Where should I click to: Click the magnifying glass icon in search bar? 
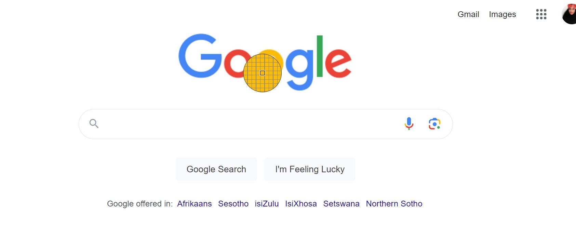coord(94,124)
